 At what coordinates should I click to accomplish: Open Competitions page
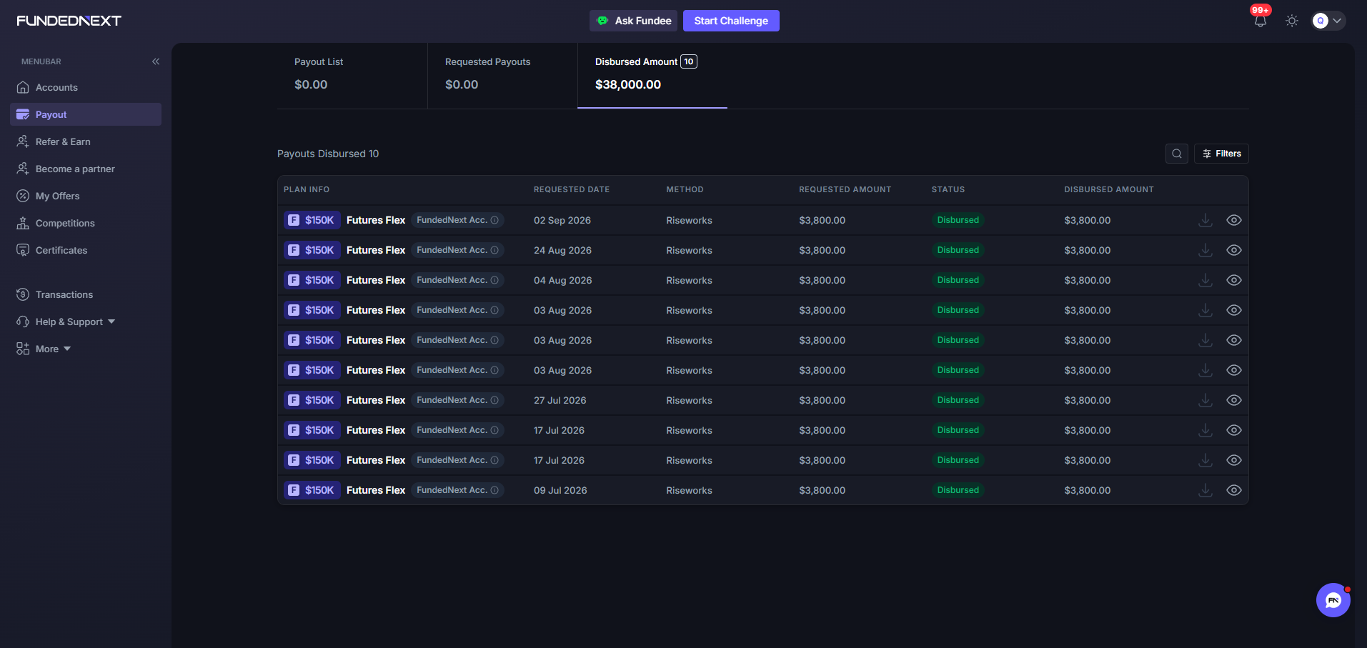tap(86, 223)
